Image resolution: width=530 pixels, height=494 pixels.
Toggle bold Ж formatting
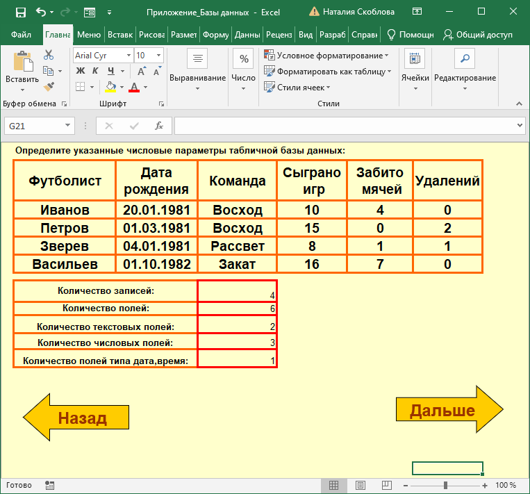point(80,71)
